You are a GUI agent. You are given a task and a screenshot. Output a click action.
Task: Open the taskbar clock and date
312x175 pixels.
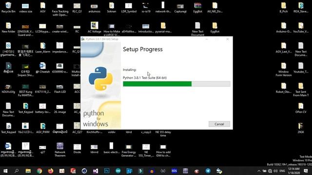pos(294,171)
